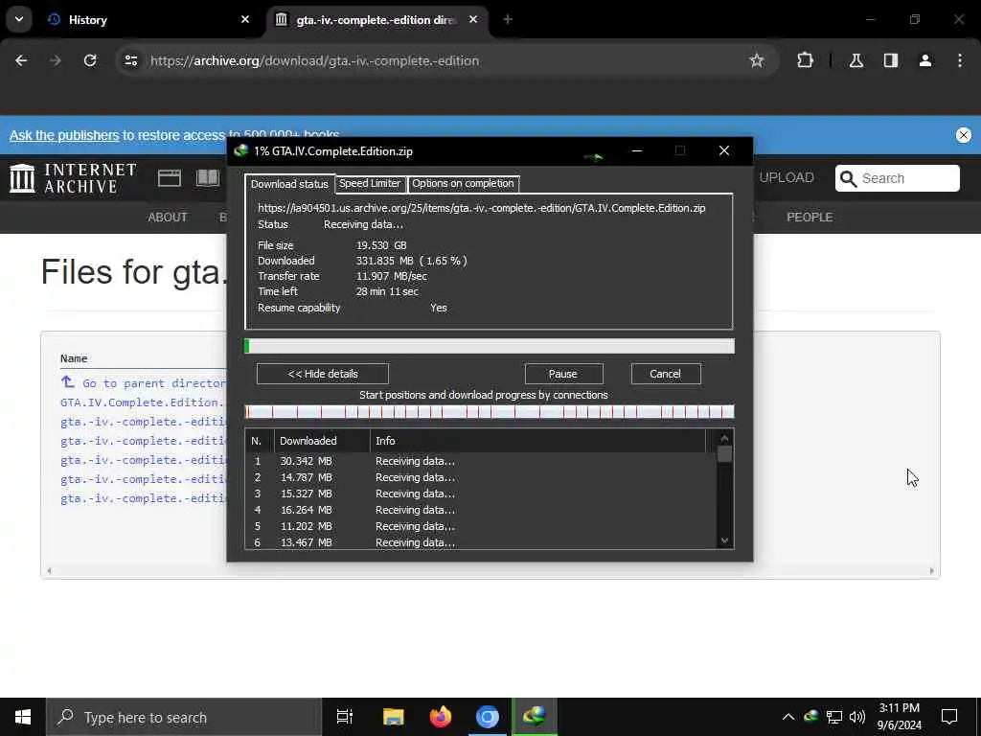
Task: Toggle the Chrome side panel
Action: [x=891, y=60]
